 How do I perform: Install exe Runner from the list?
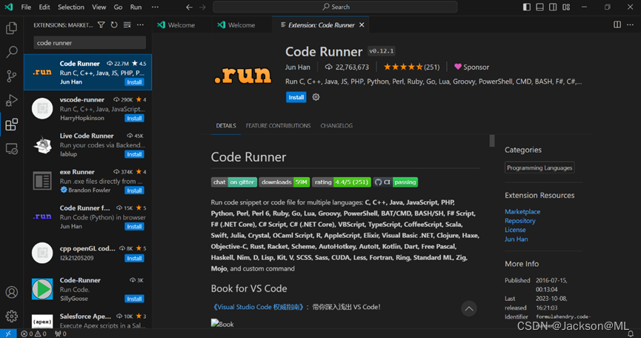tap(134, 190)
